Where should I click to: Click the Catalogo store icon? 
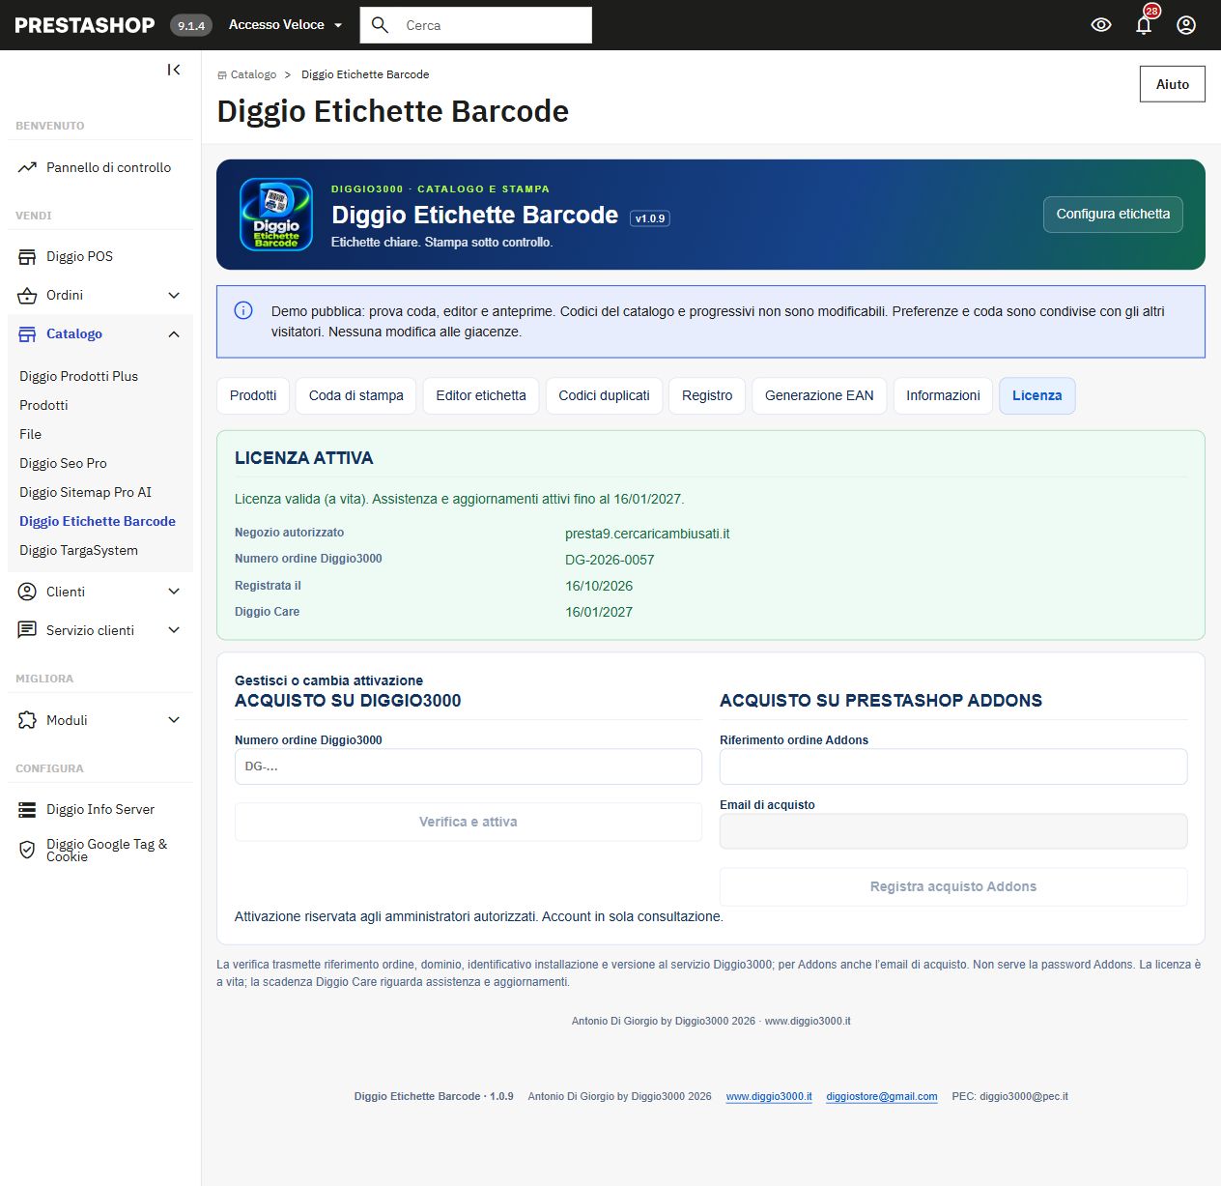click(x=27, y=333)
